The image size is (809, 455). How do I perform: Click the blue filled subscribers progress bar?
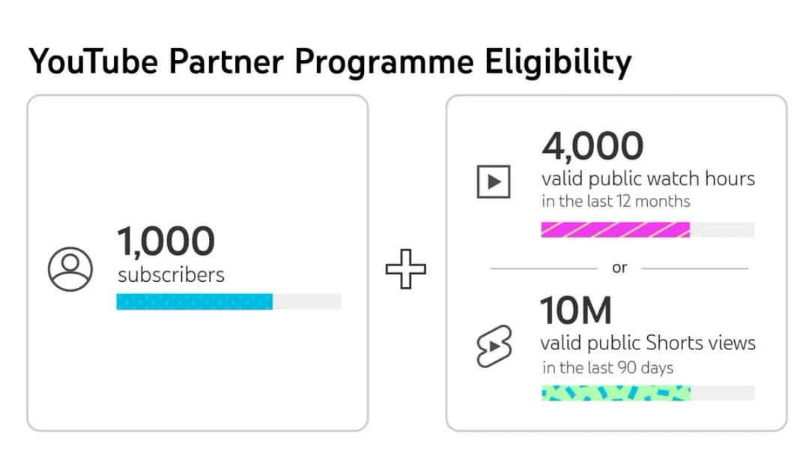pyautogui.click(x=194, y=301)
